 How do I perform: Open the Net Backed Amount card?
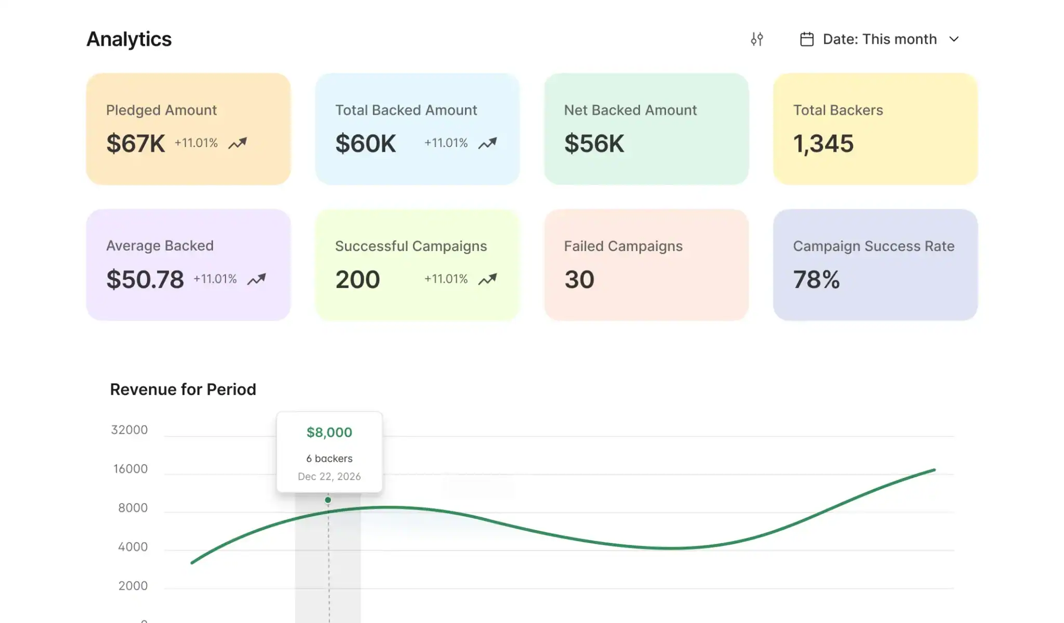(x=646, y=129)
